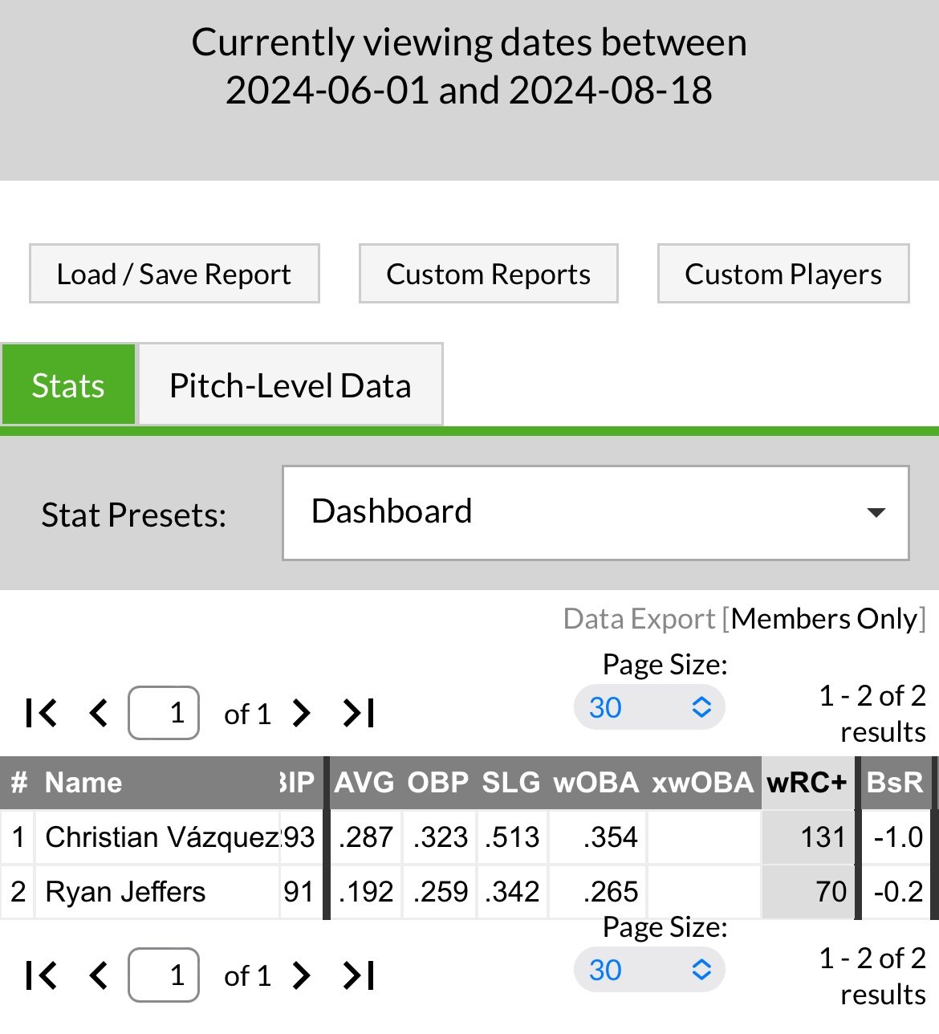Change the top Page Size selector
The height and width of the screenshot is (1034, 939).
(649, 708)
